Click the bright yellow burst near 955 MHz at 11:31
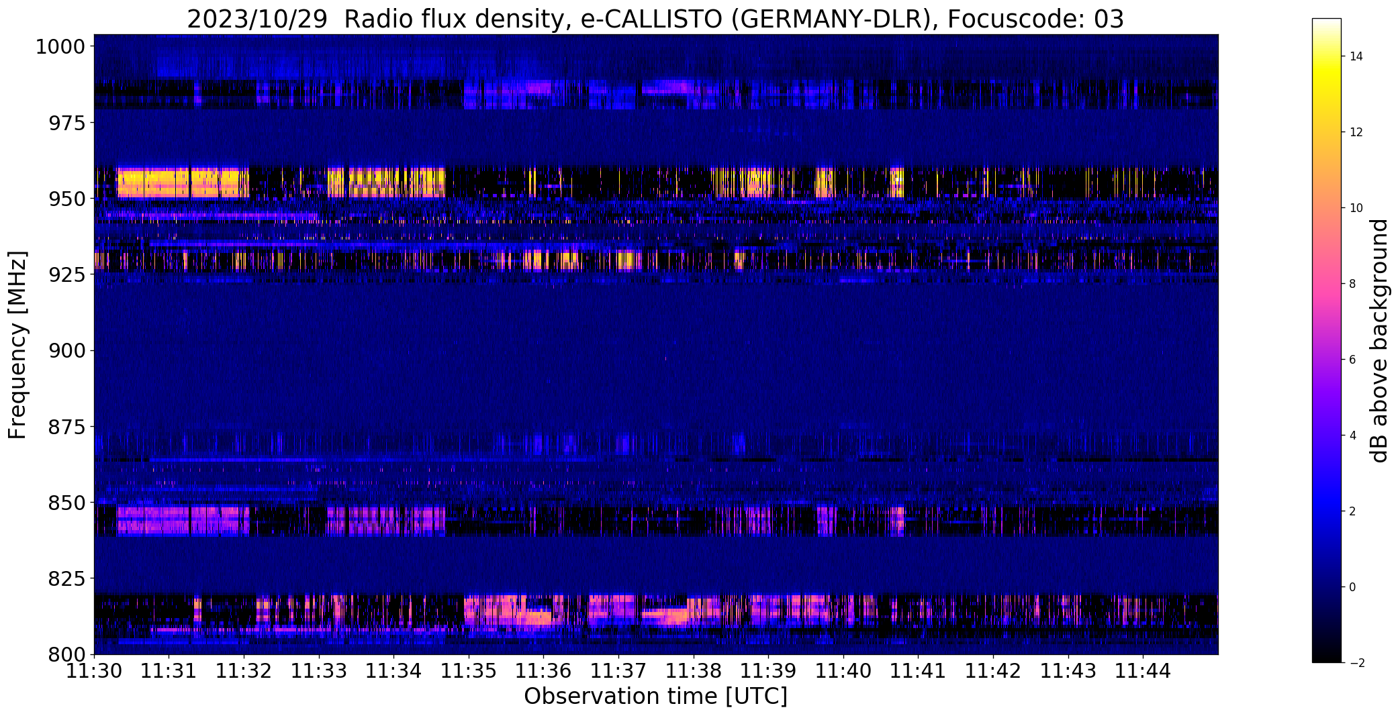The height and width of the screenshot is (716, 1400). click(183, 183)
